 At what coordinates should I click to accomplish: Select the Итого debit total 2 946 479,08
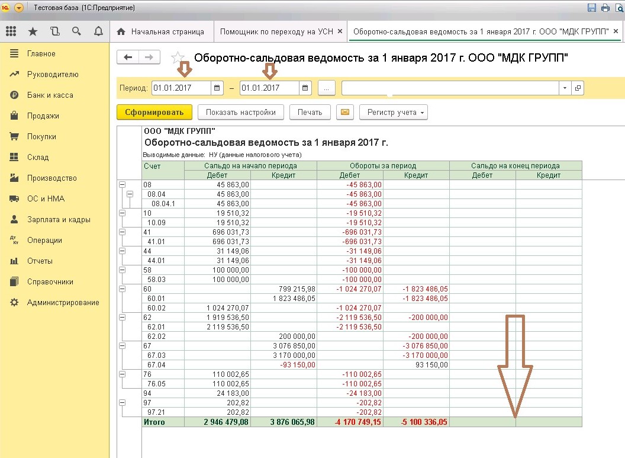pos(218,422)
